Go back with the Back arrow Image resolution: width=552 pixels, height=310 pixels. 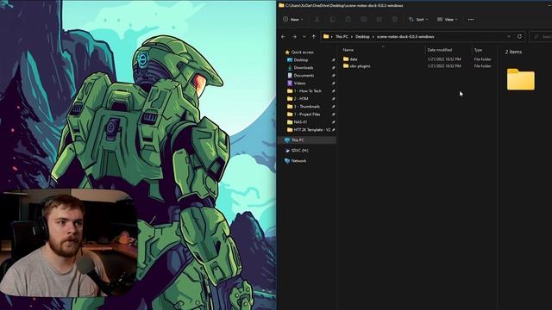[284, 36]
